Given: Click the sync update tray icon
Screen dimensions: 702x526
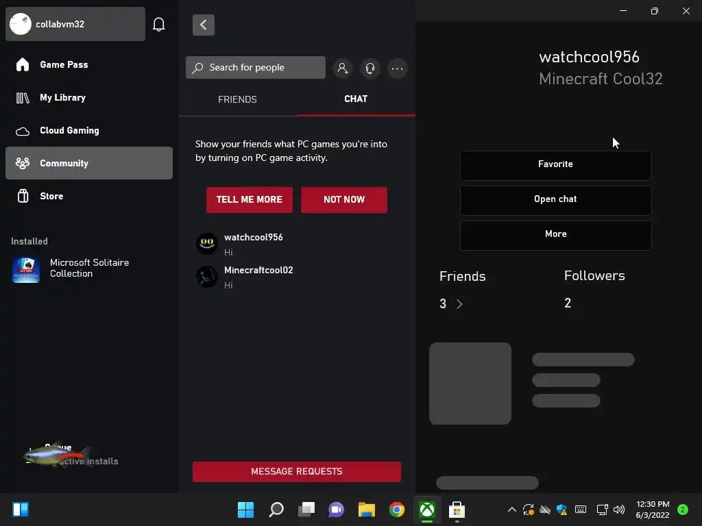Looking at the screenshot, I should 529,510.
